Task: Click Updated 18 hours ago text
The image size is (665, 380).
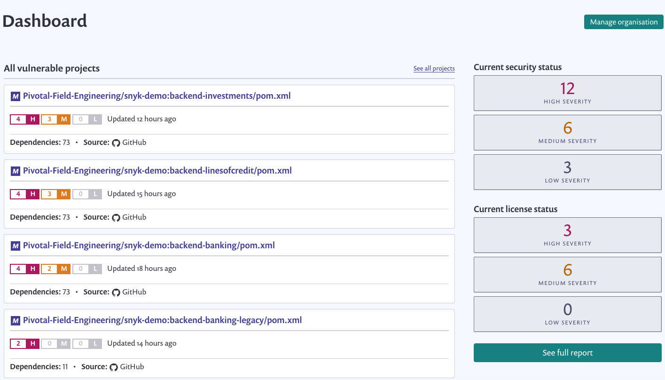Action: click(141, 269)
